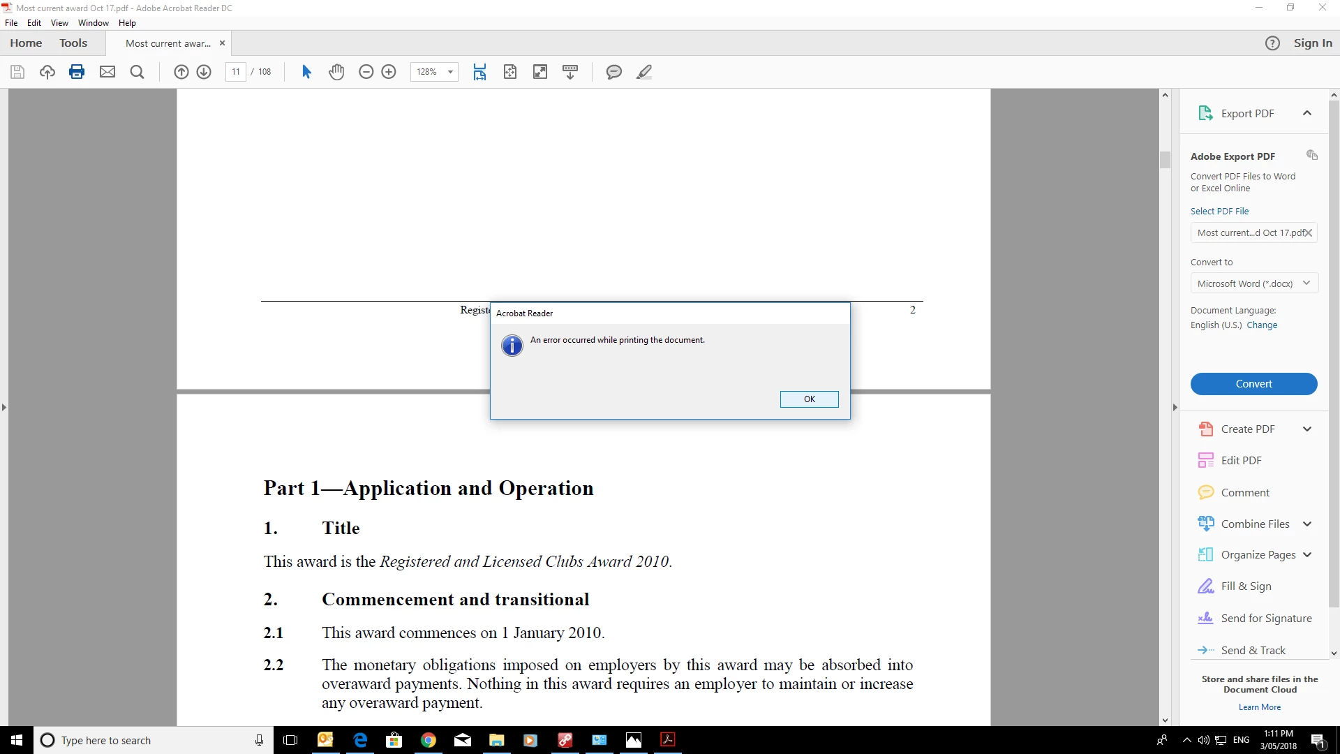The width and height of the screenshot is (1340, 754).
Task: Click the Find text magnifier icon
Action: (137, 72)
